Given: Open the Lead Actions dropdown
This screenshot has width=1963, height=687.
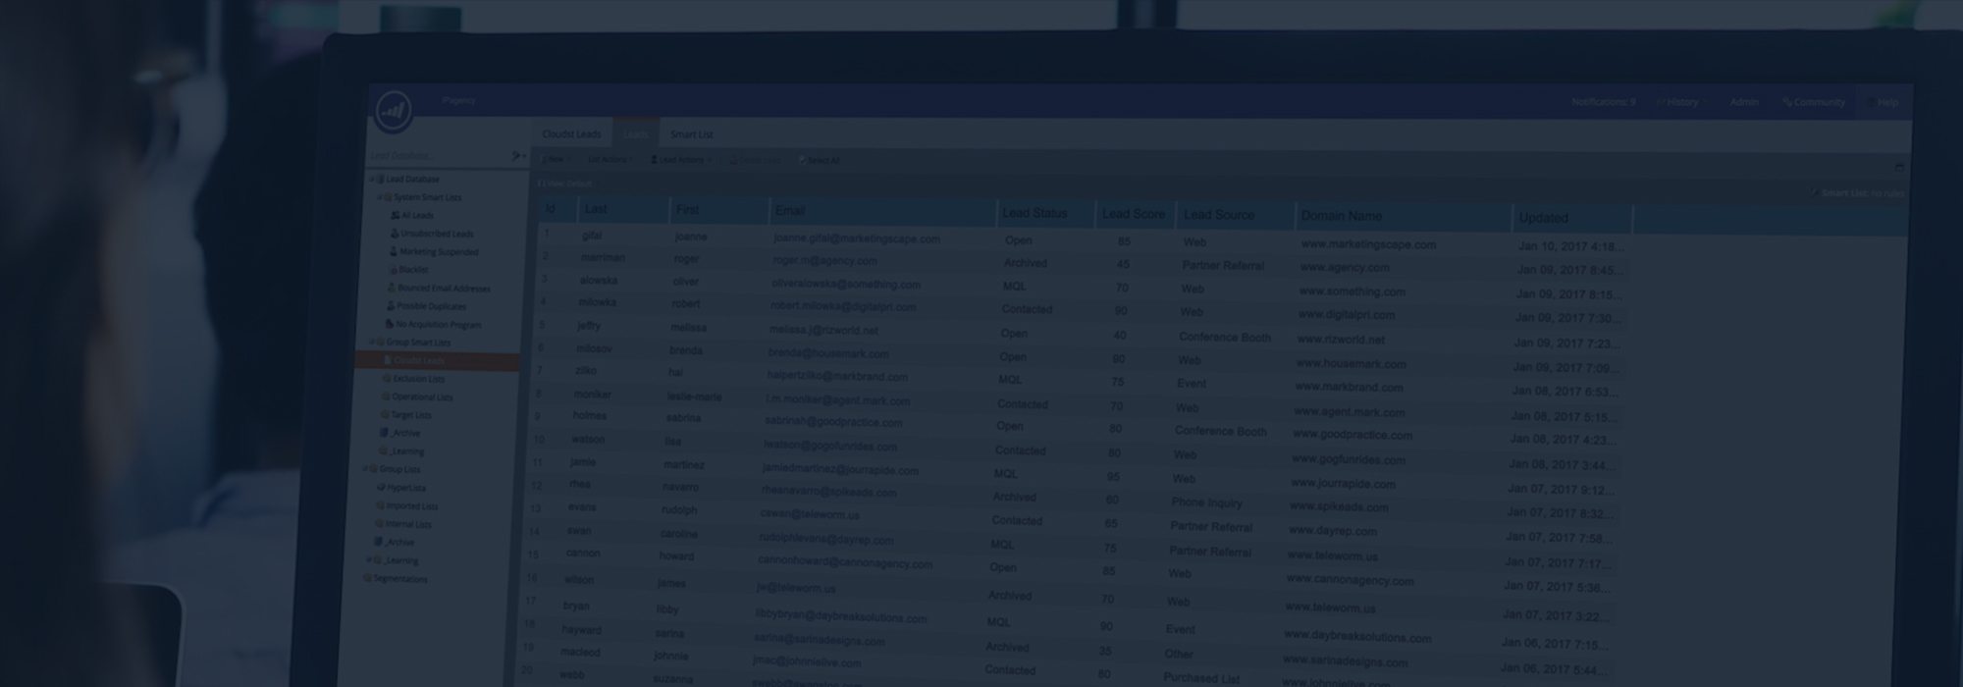Looking at the screenshot, I should tap(678, 160).
